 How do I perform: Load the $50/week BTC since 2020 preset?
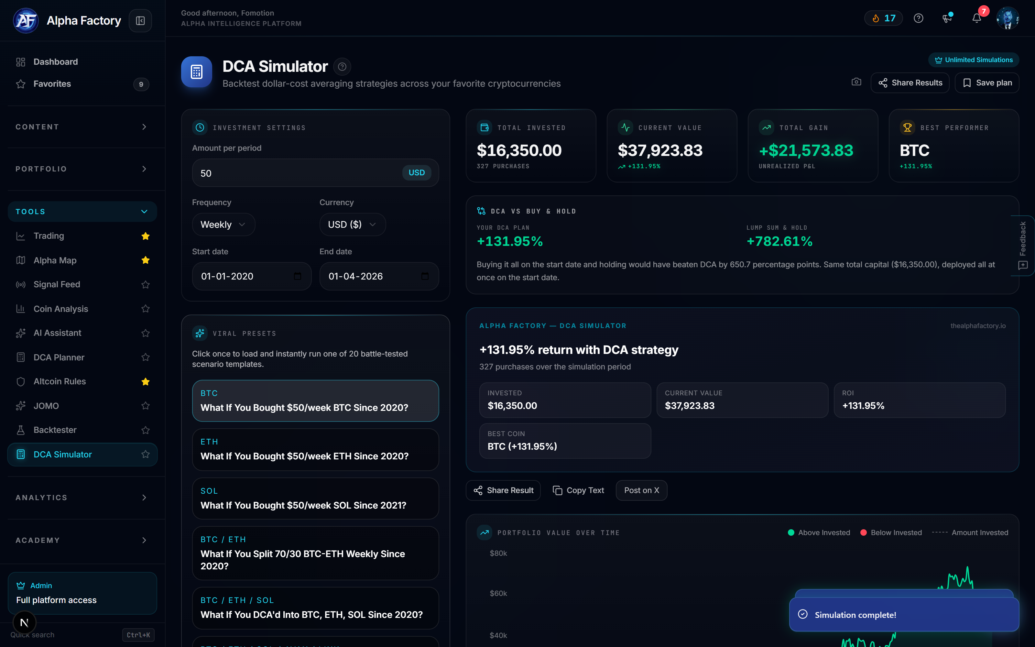[x=316, y=401]
